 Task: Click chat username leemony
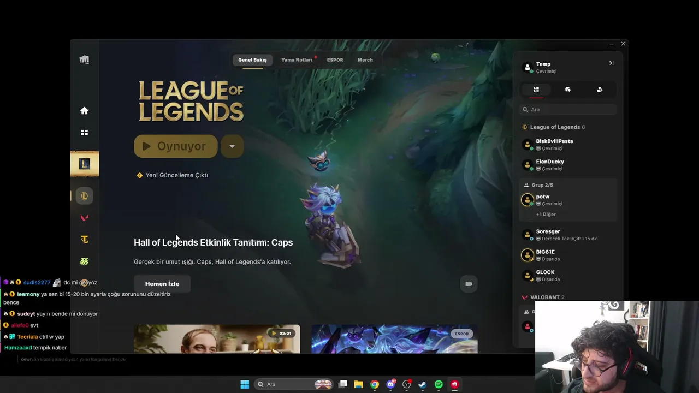(28, 294)
